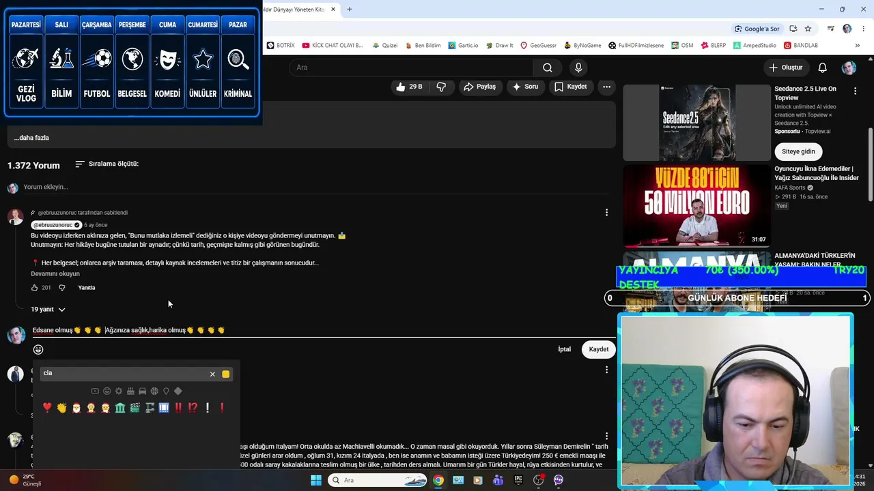Open YouTube notifications bell
This screenshot has width=874, height=491.
(823, 68)
